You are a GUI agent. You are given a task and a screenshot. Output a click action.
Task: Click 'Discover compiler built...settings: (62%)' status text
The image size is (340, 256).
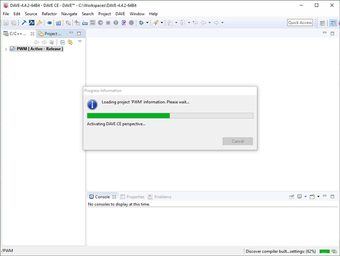pyautogui.click(x=281, y=251)
